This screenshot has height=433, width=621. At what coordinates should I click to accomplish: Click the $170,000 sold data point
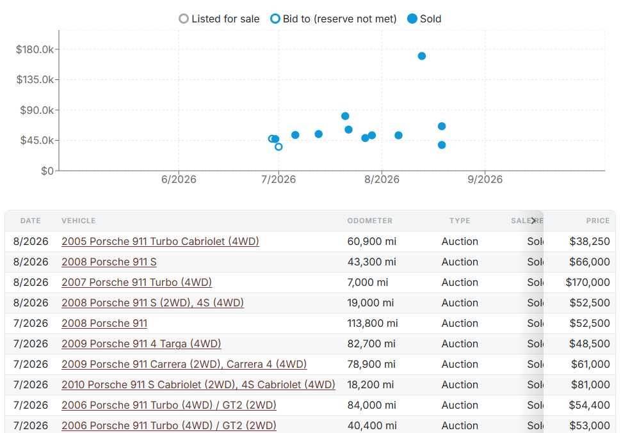pos(422,56)
